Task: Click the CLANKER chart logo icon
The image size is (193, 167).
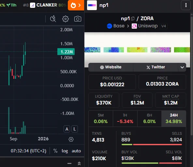Action: click(x=33, y=5)
